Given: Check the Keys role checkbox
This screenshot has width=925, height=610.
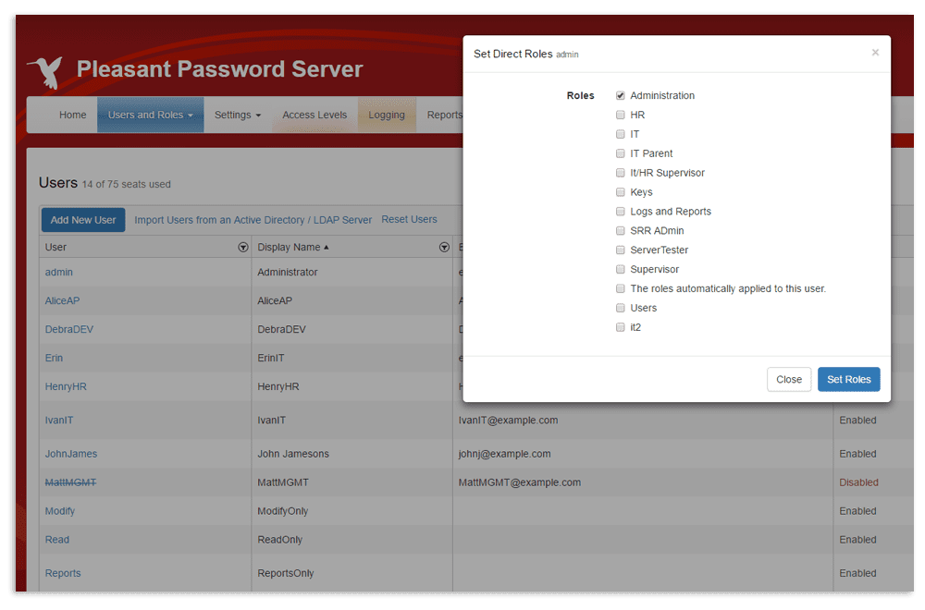Looking at the screenshot, I should click(620, 192).
